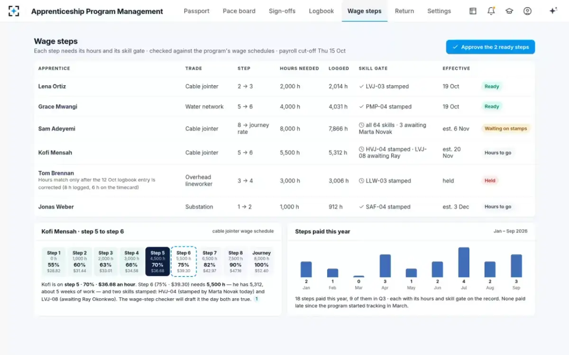Click the app logo icon
This screenshot has height=355, width=569.
[x=14, y=11]
